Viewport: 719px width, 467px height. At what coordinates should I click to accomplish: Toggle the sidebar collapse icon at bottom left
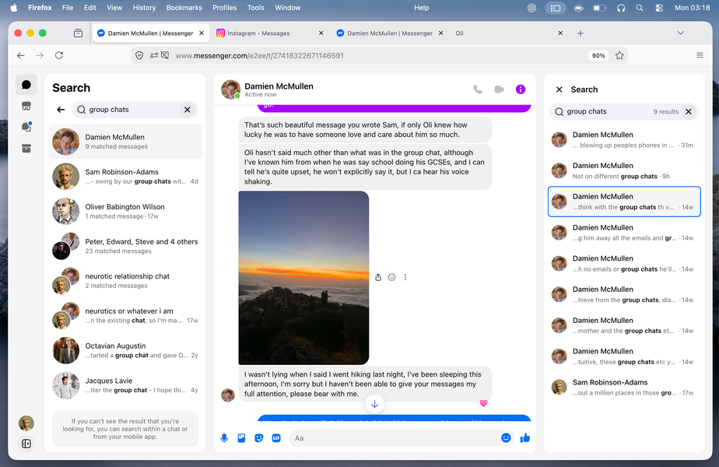[26, 444]
